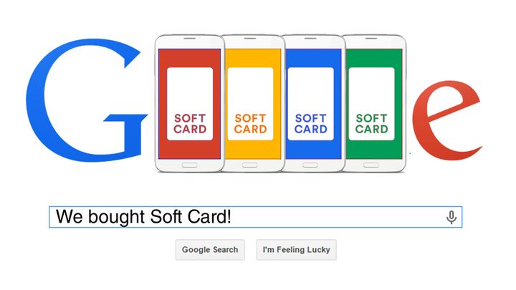Click the red SOFT CARD text on the white card
This screenshot has height=290, width=516.
(190, 124)
